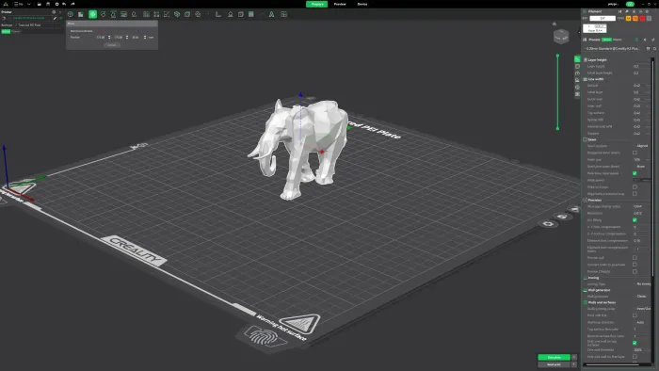Open Seam position dropdown showing Aligned
Viewport: 659px width, 371px height.
click(x=642, y=146)
